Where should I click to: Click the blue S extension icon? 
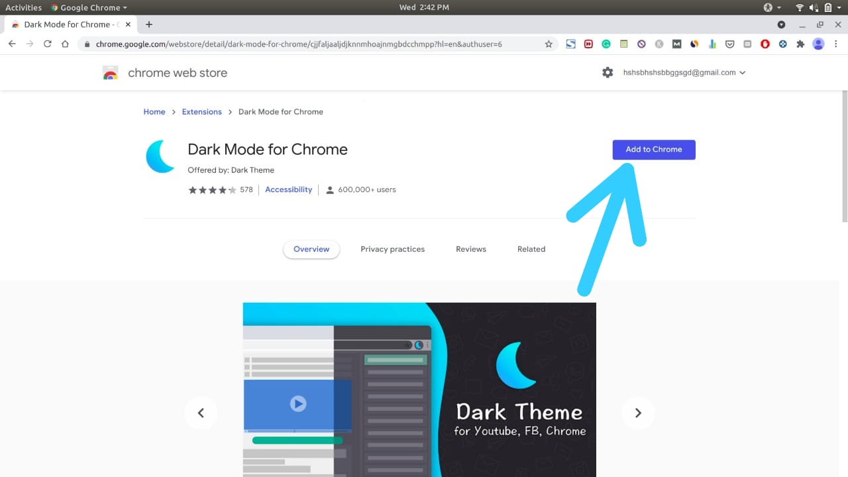click(570, 44)
